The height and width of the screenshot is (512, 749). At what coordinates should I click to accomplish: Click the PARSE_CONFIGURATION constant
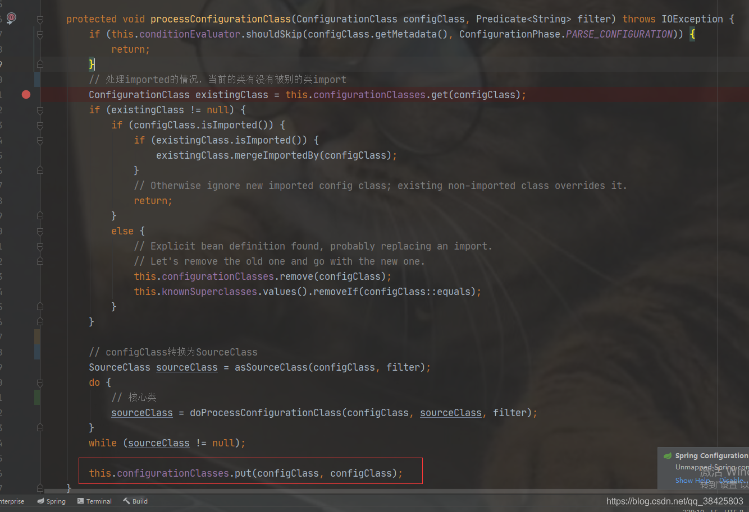coord(619,34)
